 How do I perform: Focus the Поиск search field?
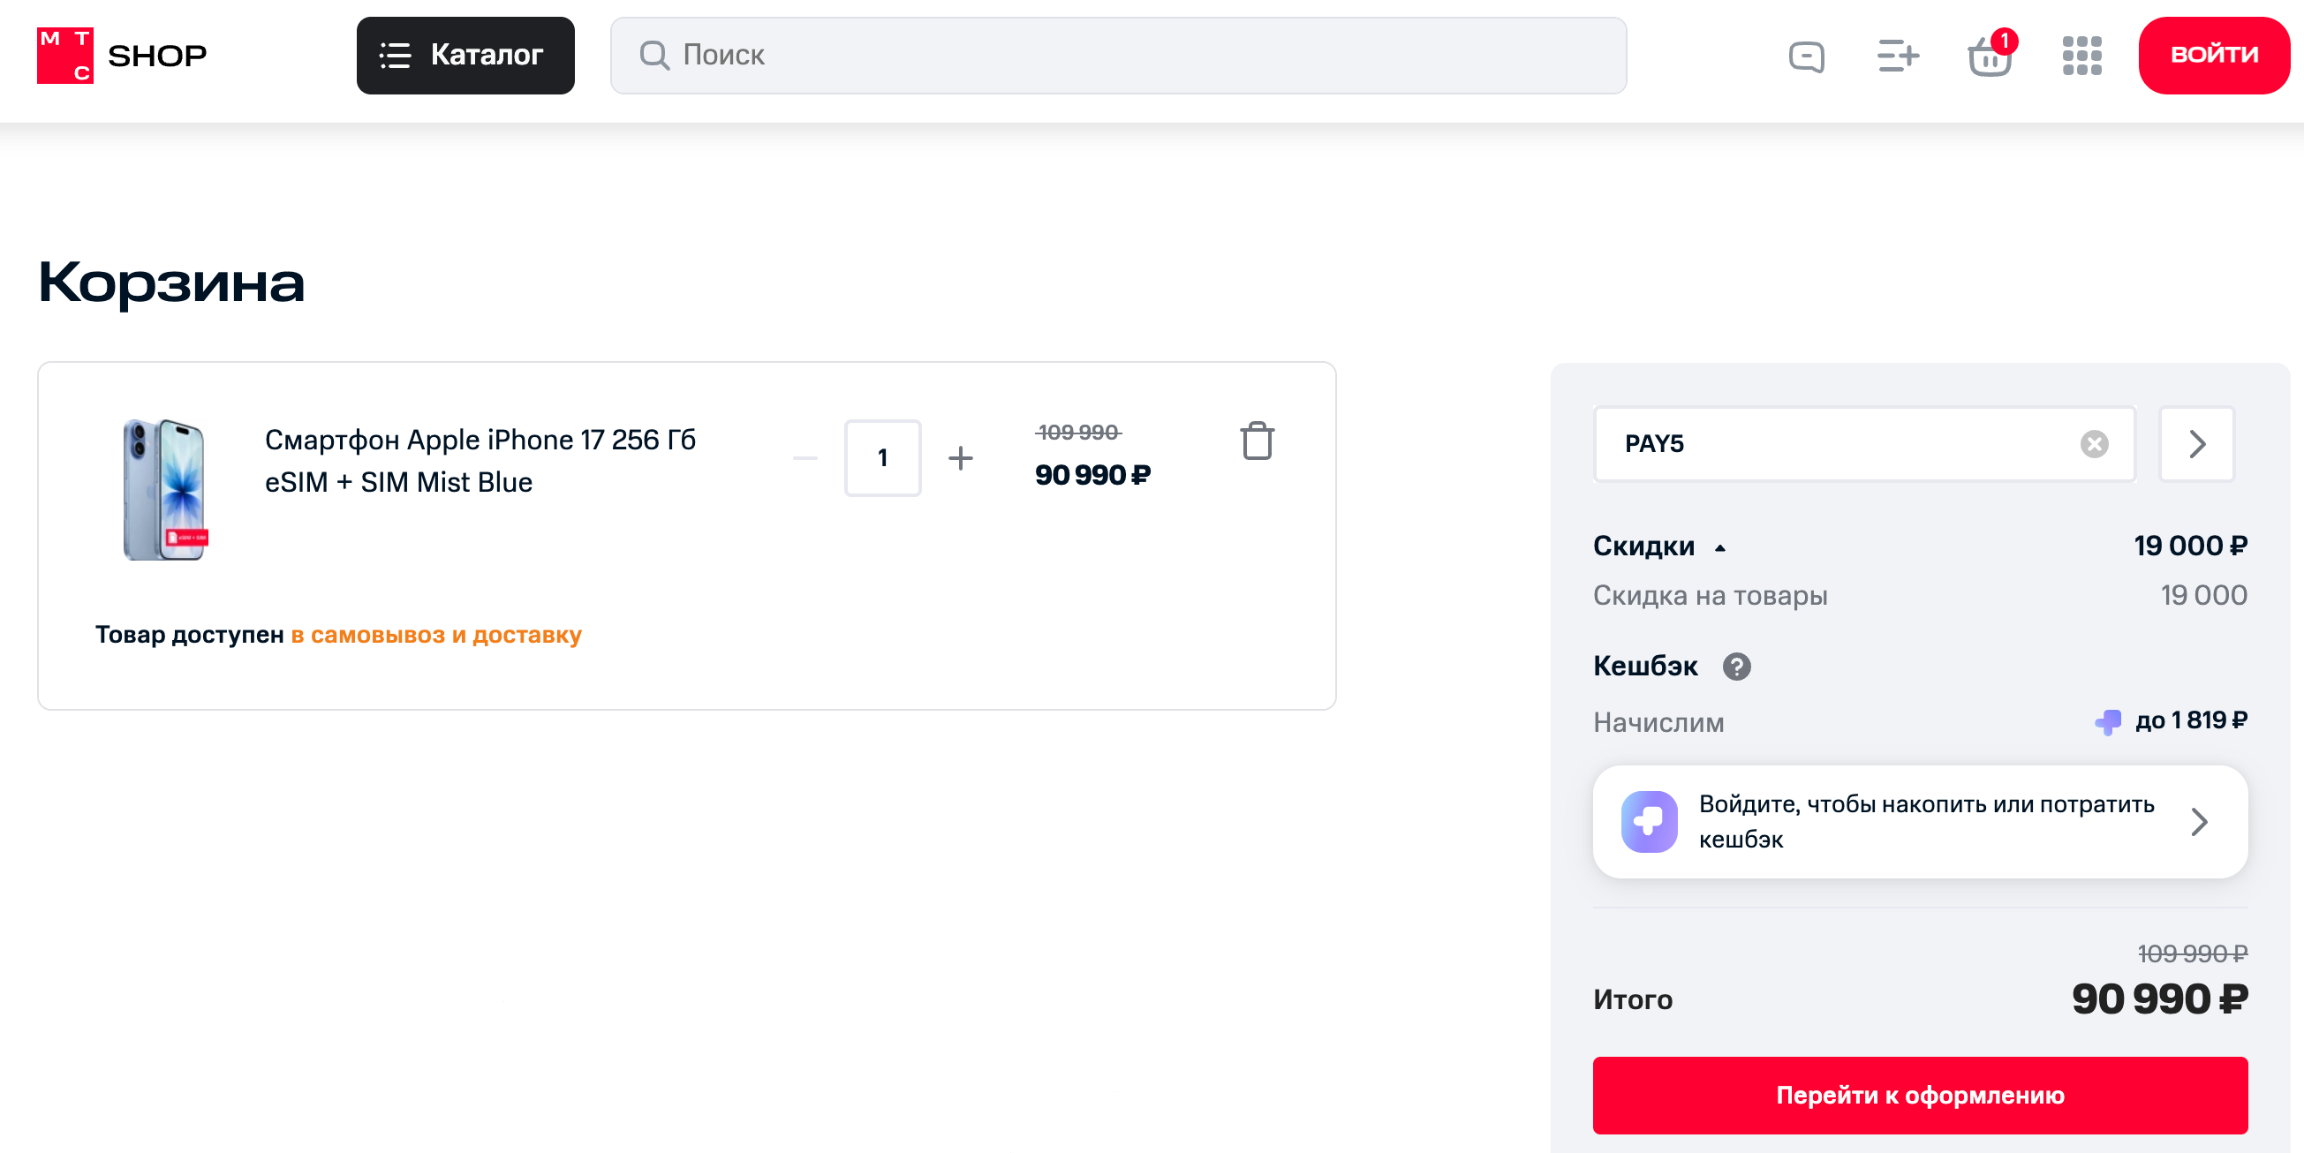[x=1118, y=56]
